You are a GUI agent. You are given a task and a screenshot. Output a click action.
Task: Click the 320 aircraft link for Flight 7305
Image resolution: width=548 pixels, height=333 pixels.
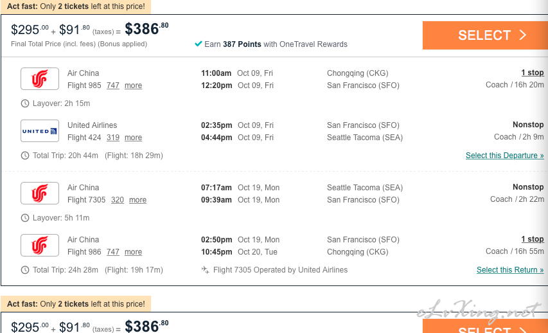click(118, 200)
